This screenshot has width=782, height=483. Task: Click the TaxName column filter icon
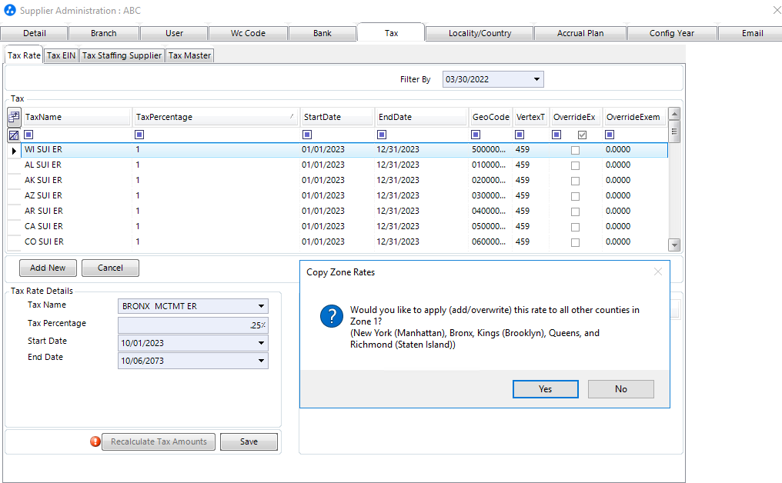28,135
